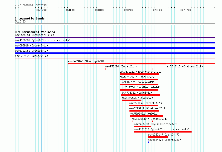Image resolution: width=222 pixels, height=152 pixels.
Task: Select the dark purple nsv6574354 variant bar
Action: 115,37
